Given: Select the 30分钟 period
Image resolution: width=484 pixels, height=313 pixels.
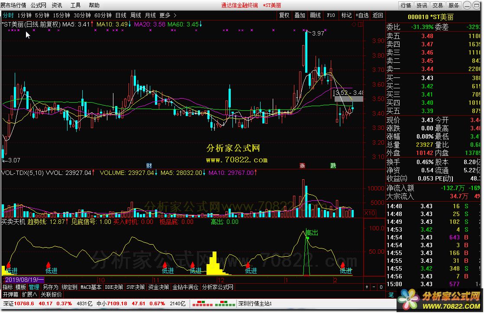Looking at the screenshot, I should pos(82,15).
